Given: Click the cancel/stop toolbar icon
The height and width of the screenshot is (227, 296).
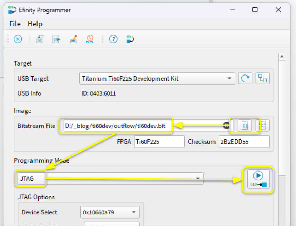Looking at the screenshot, I should tap(18, 39).
